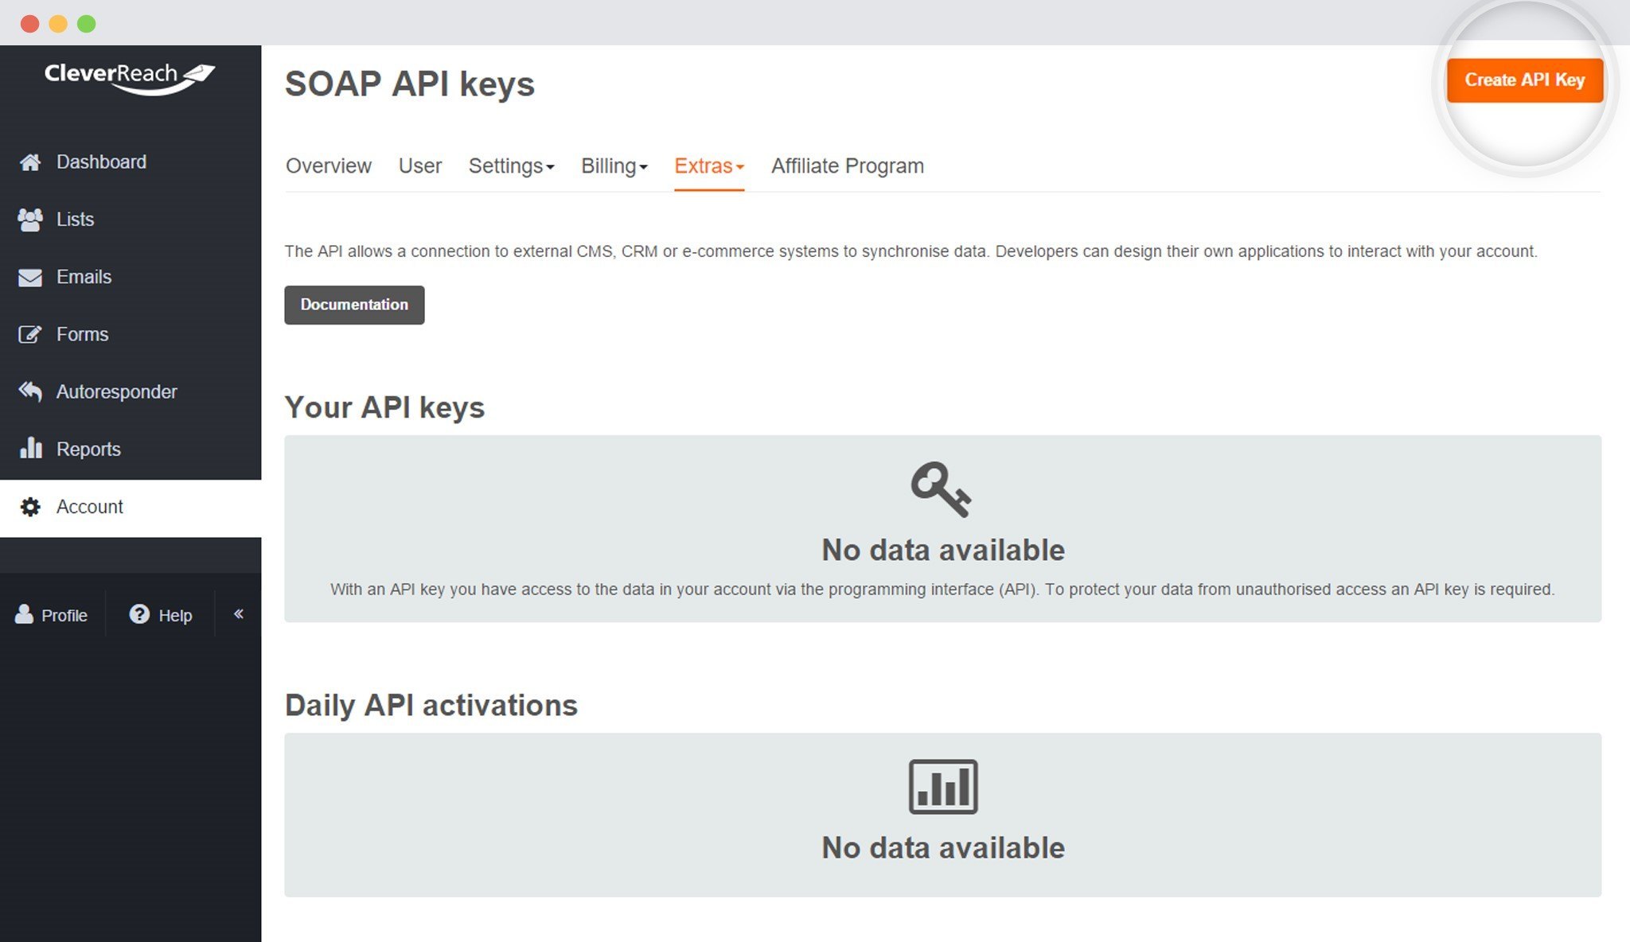
Task: Navigate to Autoresponder
Action: coord(131,391)
